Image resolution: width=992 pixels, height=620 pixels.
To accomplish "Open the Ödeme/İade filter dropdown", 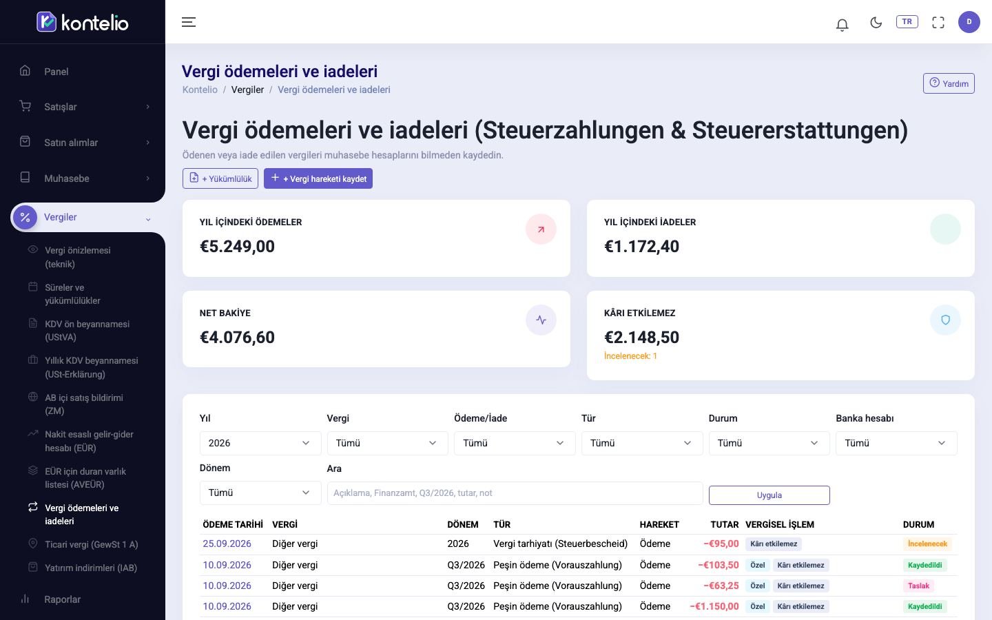I will tap(515, 443).
